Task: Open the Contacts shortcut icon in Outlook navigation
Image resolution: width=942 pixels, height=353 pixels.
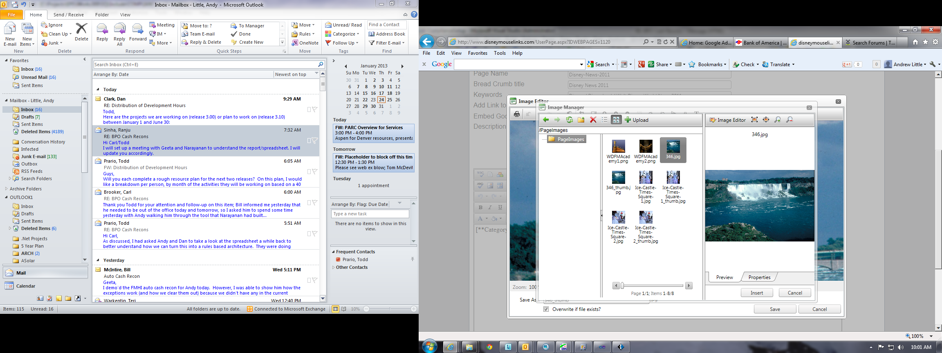Action: [40, 298]
